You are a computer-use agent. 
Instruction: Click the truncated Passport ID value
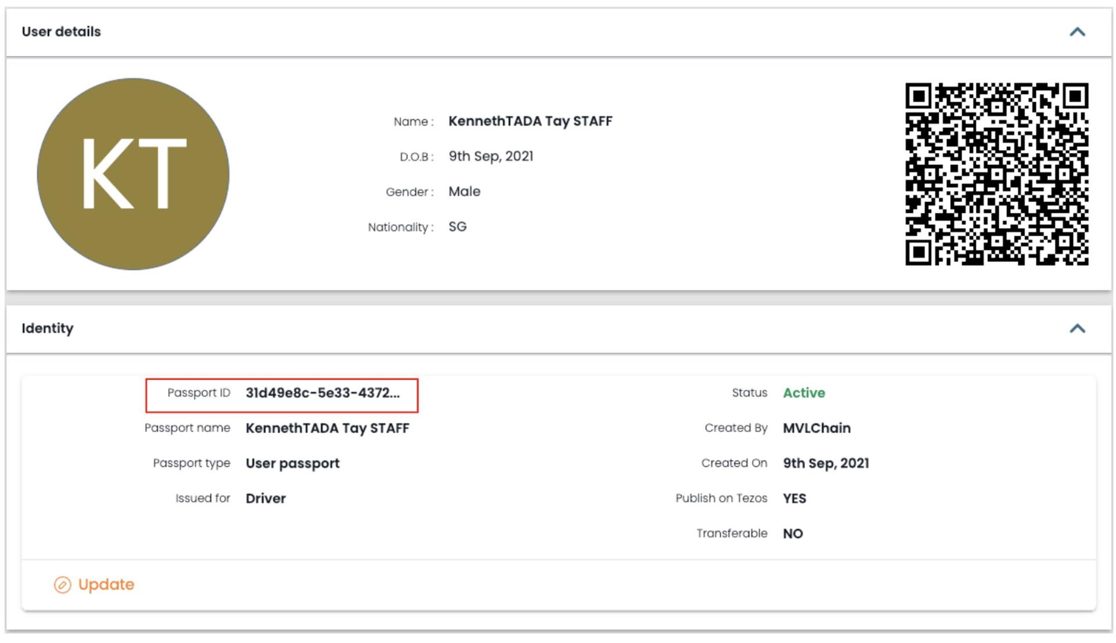click(323, 393)
